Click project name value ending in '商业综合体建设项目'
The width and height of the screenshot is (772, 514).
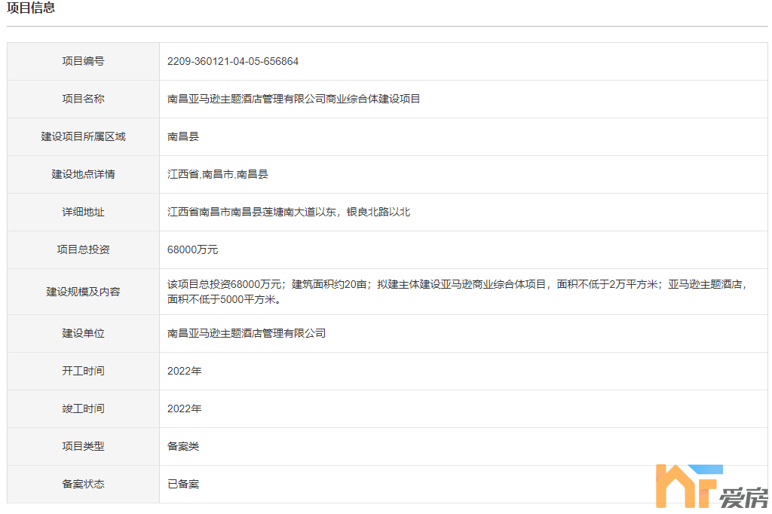[293, 99]
